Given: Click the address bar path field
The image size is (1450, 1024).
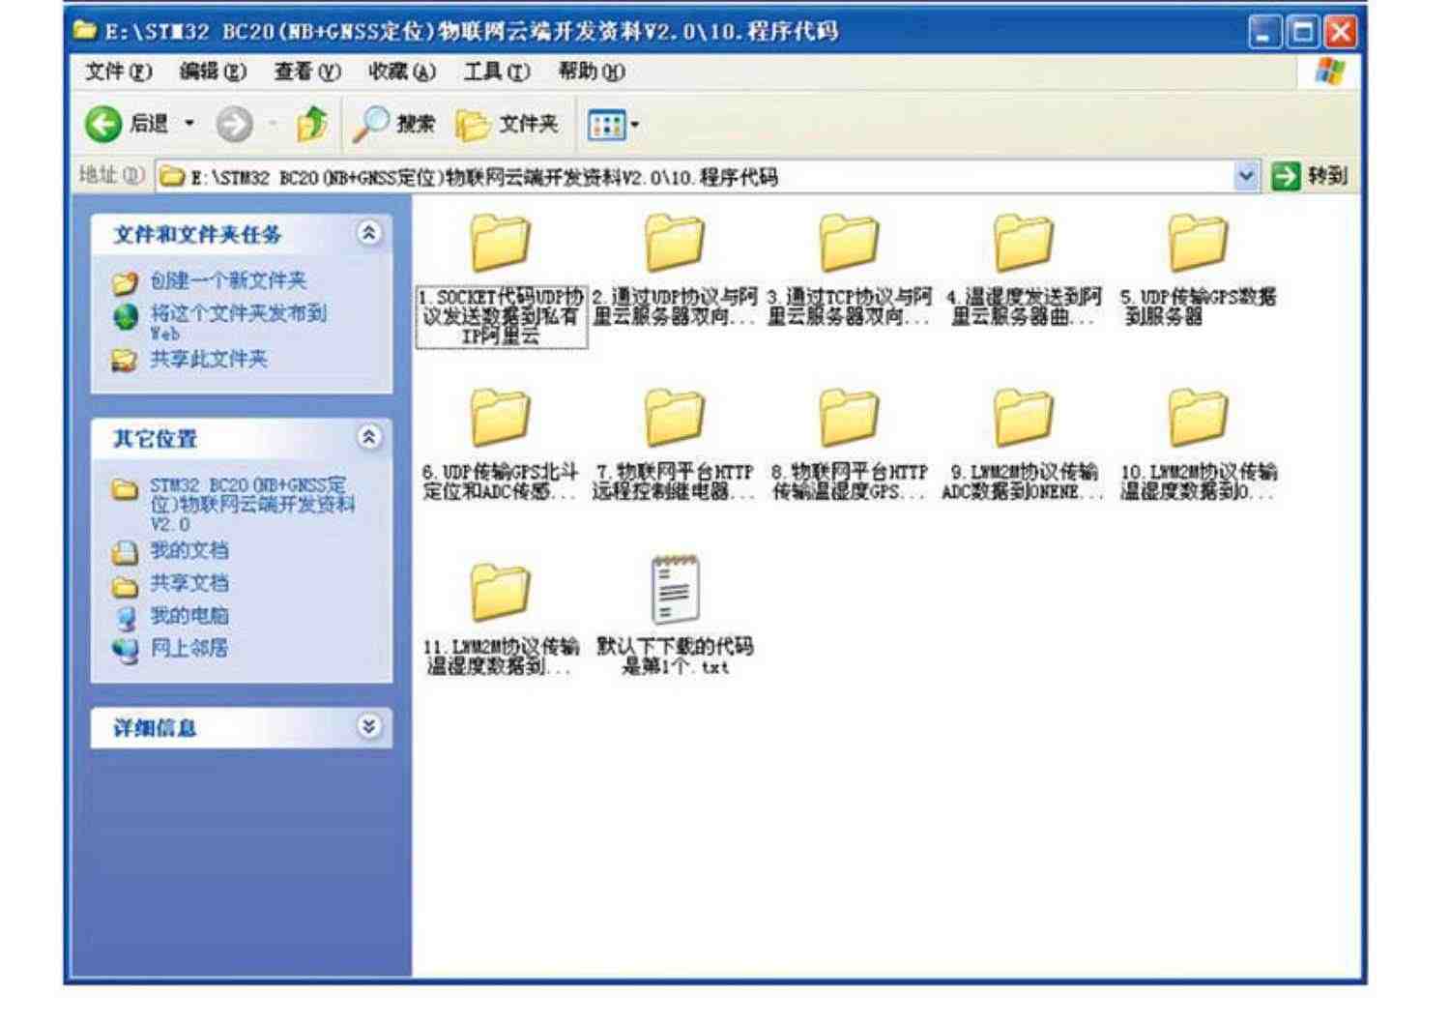Looking at the screenshot, I should [x=696, y=177].
